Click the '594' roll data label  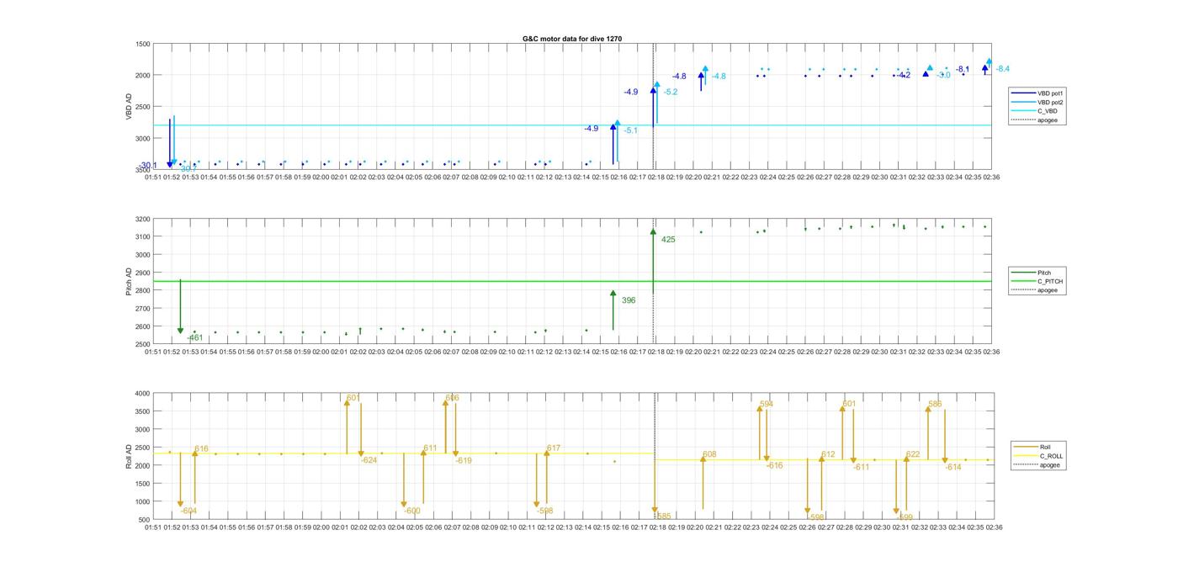click(766, 405)
